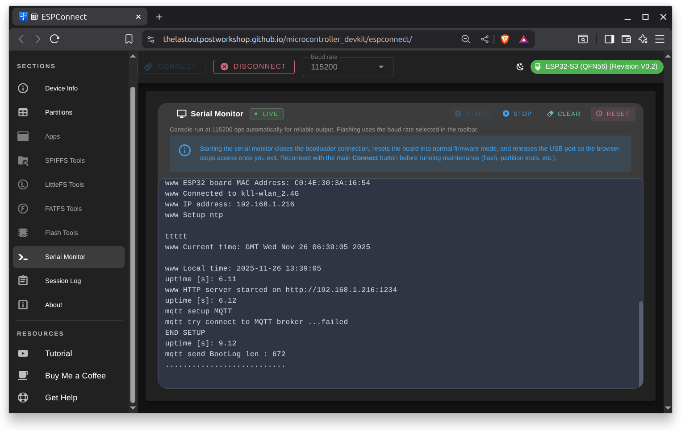Stop the serial monitor
Screen dimensions: 681x431
point(517,114)
